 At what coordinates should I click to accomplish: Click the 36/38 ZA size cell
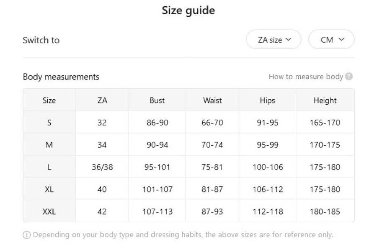[102, 167]
